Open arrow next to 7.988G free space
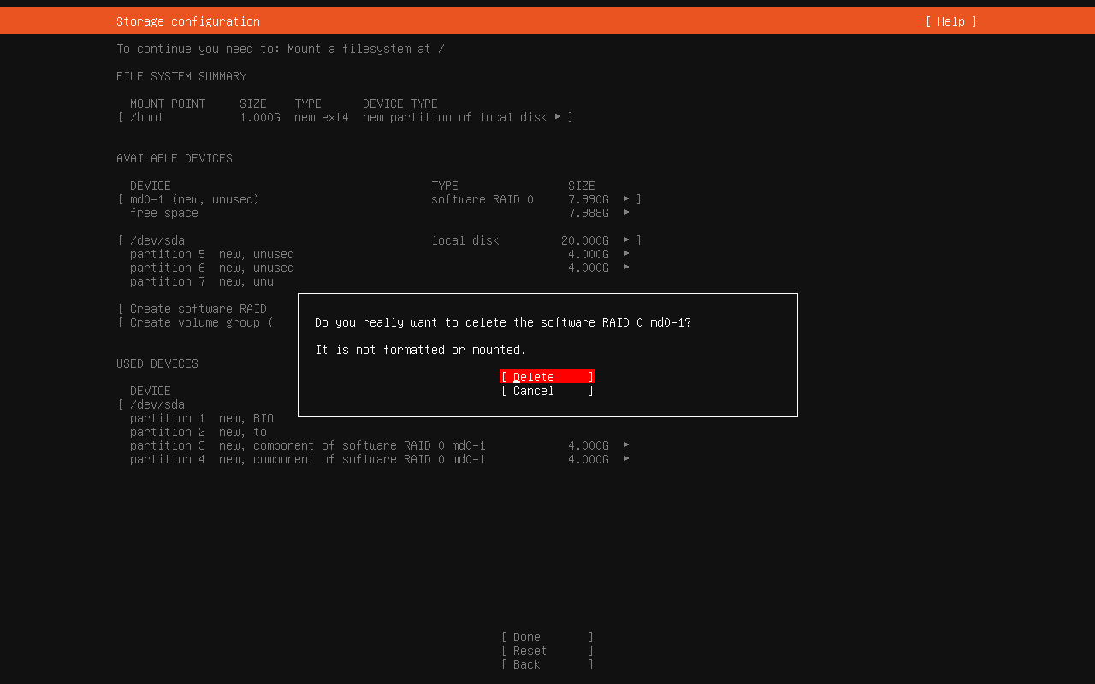 [626, 213]
